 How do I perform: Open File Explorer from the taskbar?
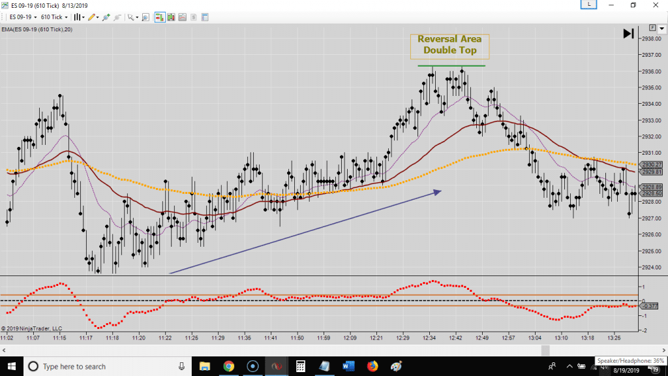coord(205,366)
